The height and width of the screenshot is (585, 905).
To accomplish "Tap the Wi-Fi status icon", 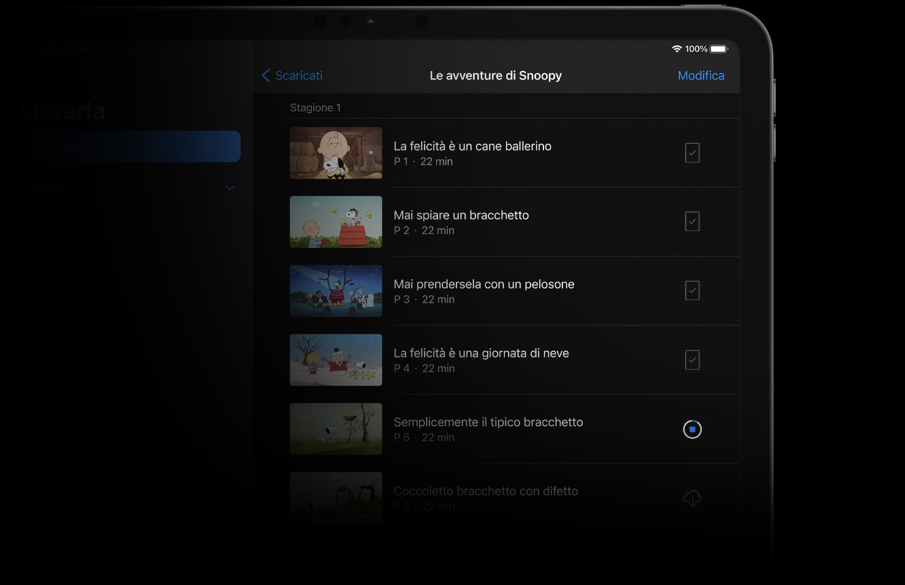I will (677, 49).
